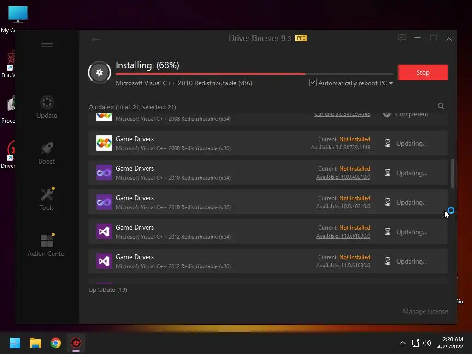Image resolution: width=472 pixels, height=354 pixels.
Task: Open the Action Center section
Action: coord(47,245)
